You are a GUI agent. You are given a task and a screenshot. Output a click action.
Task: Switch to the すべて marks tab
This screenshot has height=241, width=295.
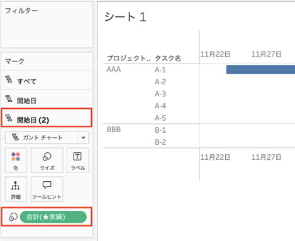pos(47,81)
